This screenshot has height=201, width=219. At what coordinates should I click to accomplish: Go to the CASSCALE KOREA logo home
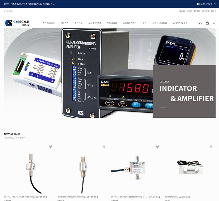(x=17, y=23)
